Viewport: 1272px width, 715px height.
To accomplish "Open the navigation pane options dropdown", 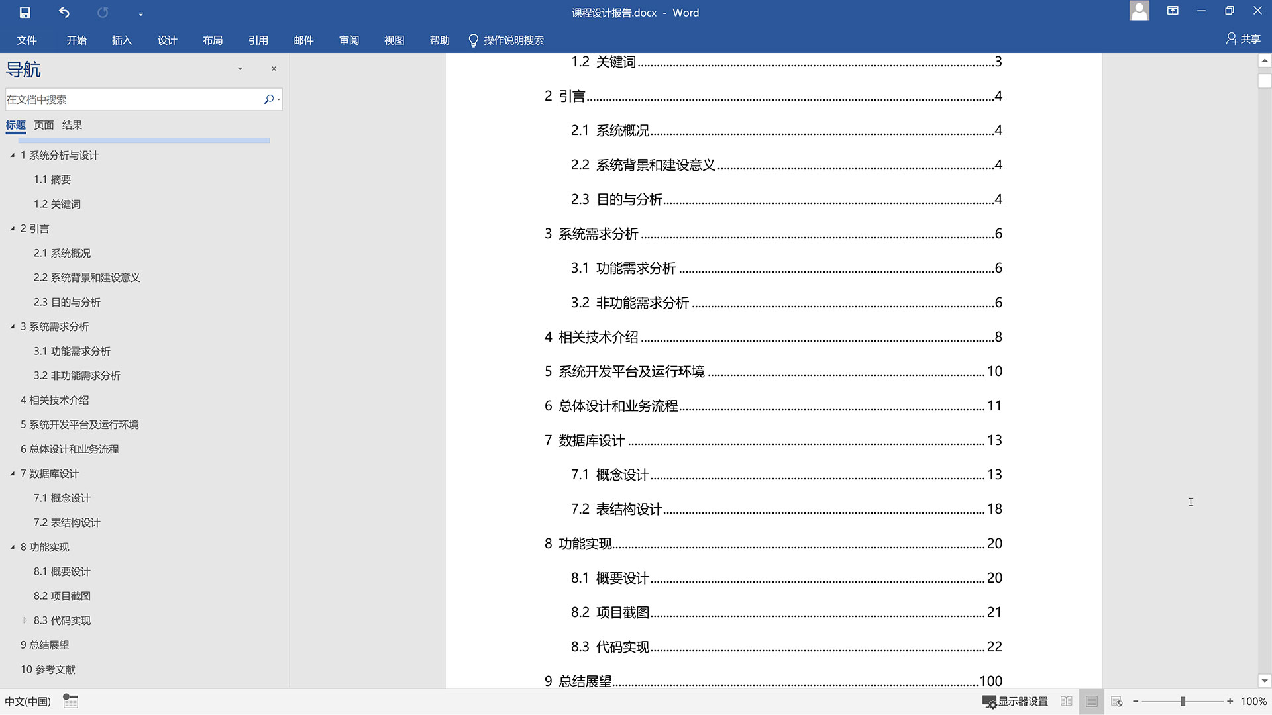I will [240, 68].
